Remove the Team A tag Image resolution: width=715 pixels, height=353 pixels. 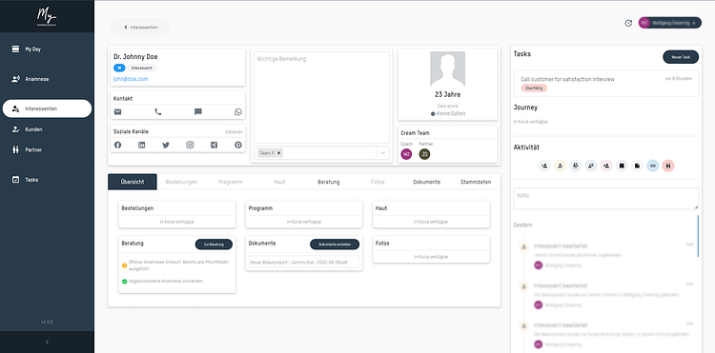click(x=279, y=153)
